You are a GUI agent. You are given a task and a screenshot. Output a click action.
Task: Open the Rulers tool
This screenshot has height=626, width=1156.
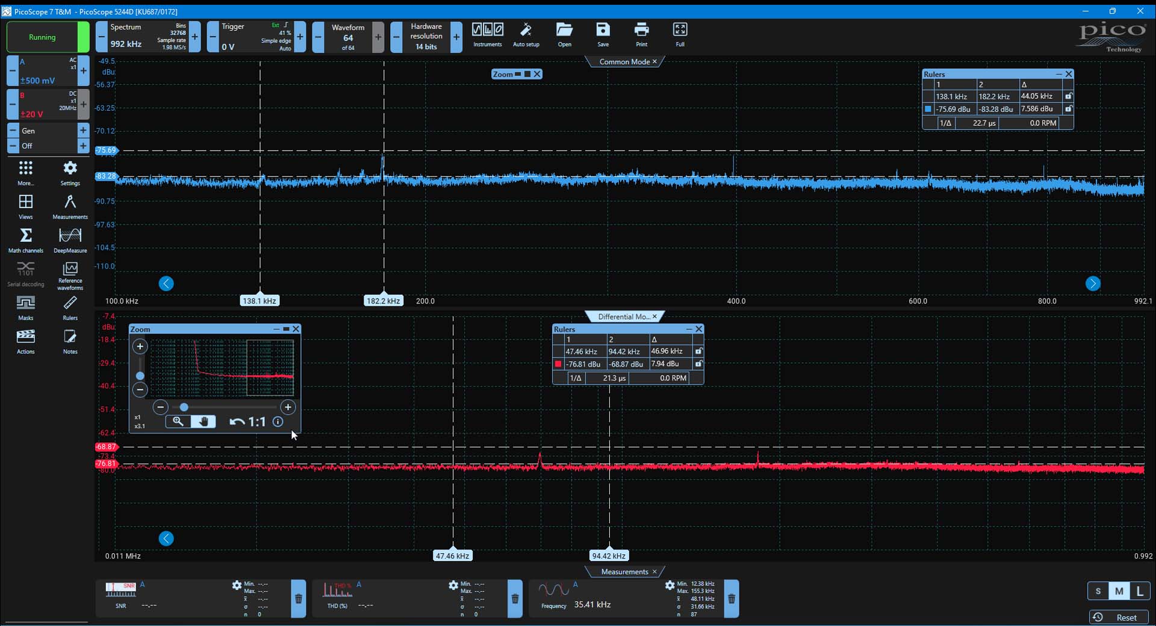[x=70, y=308]
